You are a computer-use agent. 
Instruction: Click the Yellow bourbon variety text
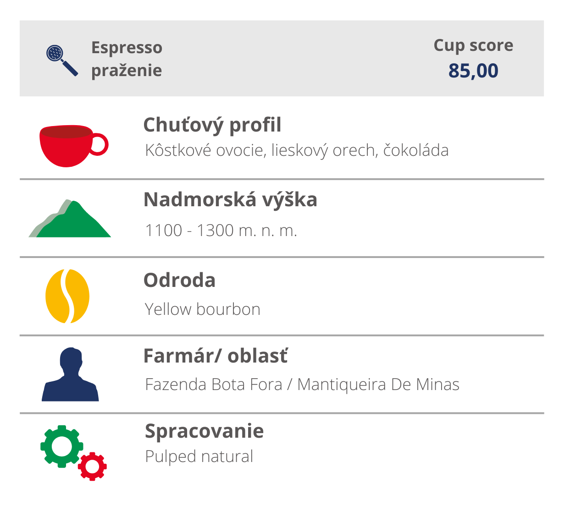click(202, 309)
